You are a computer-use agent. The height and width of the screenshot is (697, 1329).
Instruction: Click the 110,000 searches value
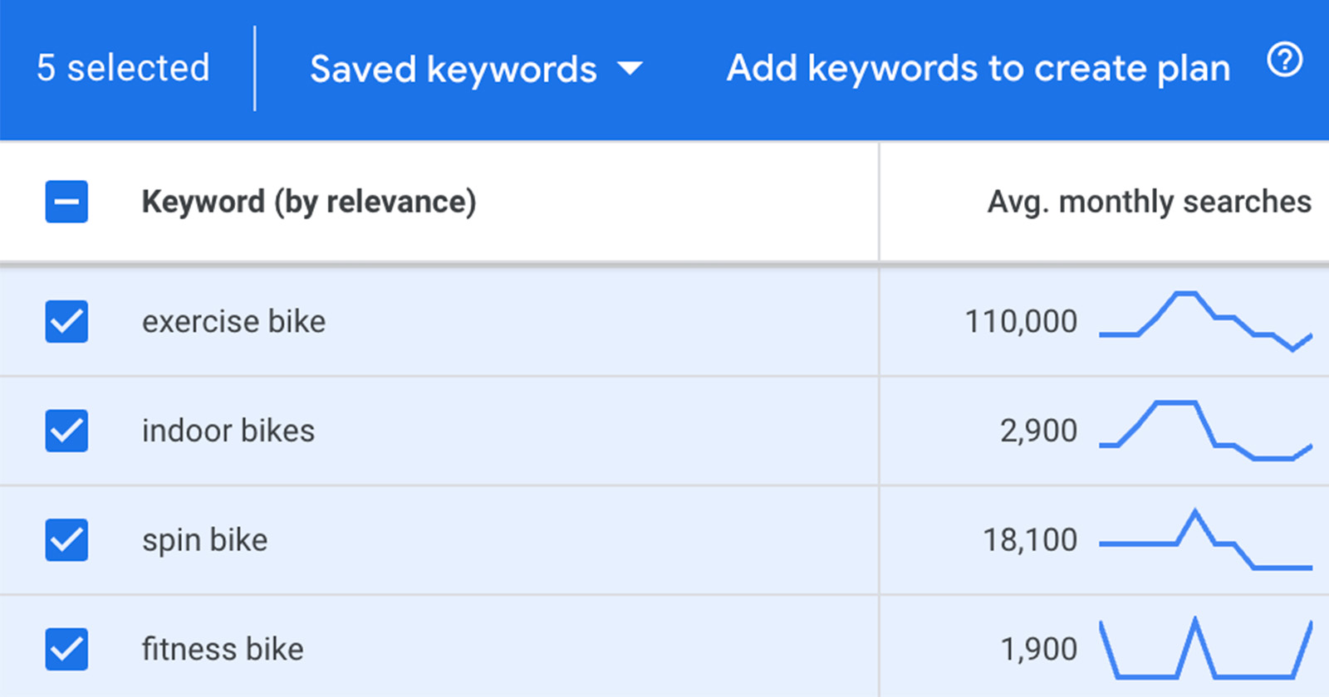pos(1021,321)
